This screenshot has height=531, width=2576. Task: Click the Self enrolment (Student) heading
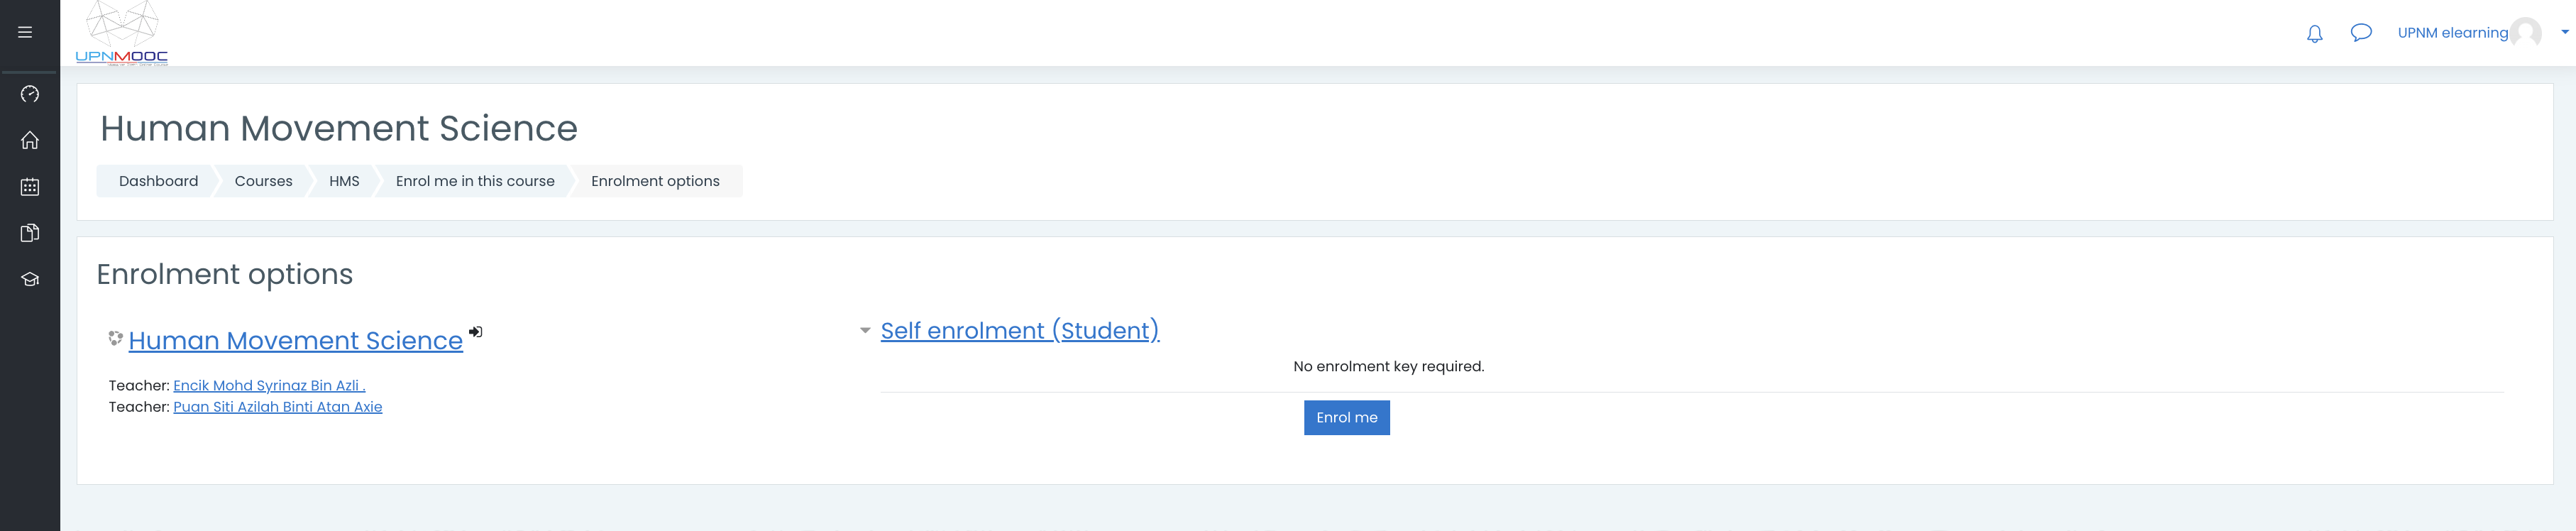[x=1019, y=331]
